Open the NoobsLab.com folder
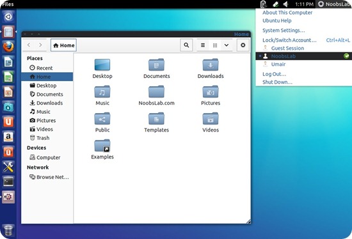 (156, 95)
